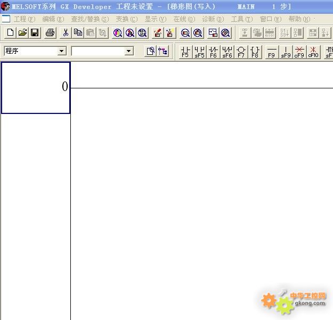Cut selection with scissors icon

coord(66,32)
